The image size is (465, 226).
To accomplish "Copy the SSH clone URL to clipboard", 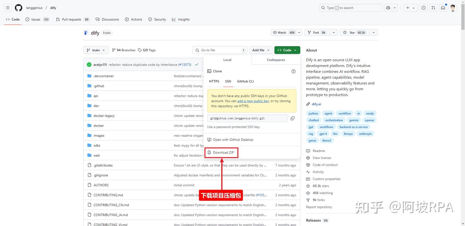I will pyautogui.click(x=293, y=118).
